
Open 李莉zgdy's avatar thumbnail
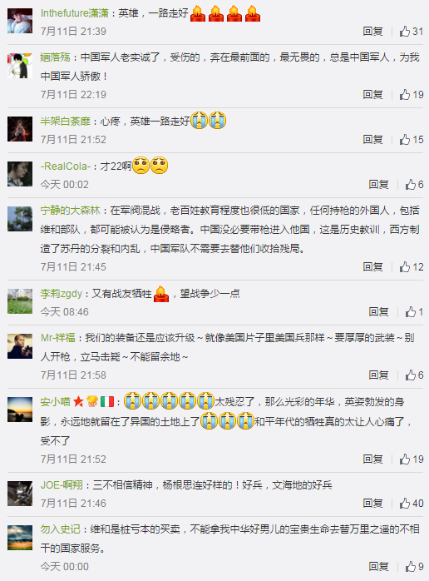(20, 301)
